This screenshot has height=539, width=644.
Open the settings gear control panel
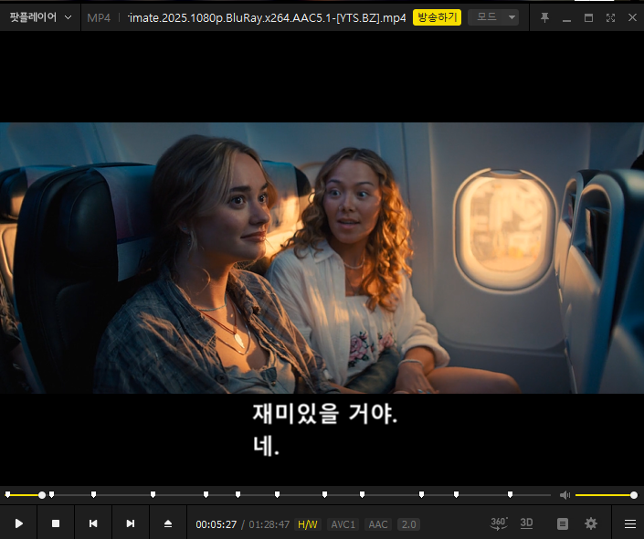pyautogui.click(x=591, y=523)
